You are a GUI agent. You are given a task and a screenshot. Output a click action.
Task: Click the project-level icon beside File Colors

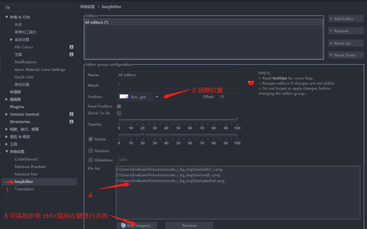pyautogui.click(x=71, y=47)
